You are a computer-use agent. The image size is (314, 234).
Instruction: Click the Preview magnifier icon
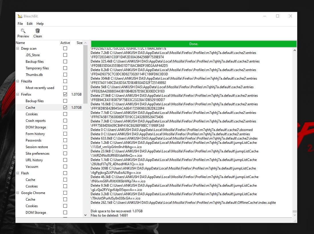(23, 31)
